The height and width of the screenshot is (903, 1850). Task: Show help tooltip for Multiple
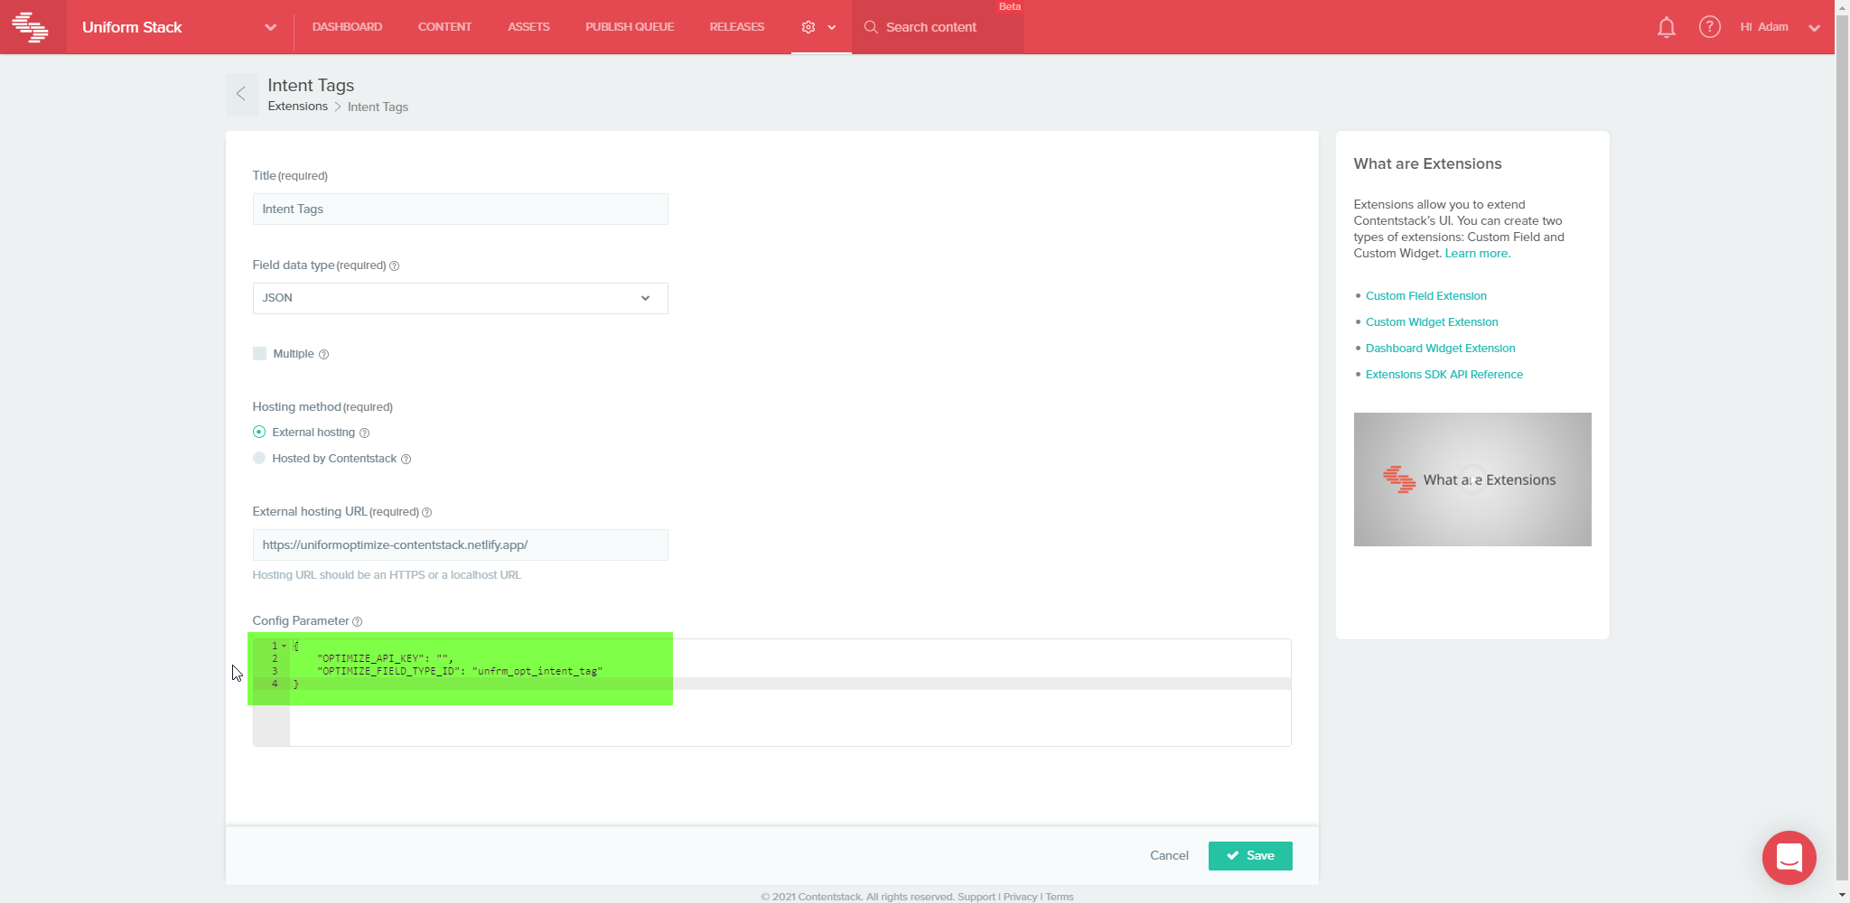click(x=323, y=354)
